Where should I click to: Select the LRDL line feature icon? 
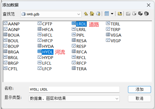pos(74,23)
